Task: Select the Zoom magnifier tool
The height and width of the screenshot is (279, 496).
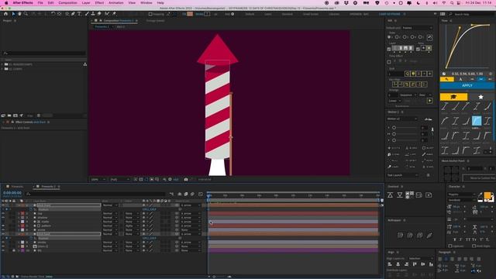Action: (26, 14)
